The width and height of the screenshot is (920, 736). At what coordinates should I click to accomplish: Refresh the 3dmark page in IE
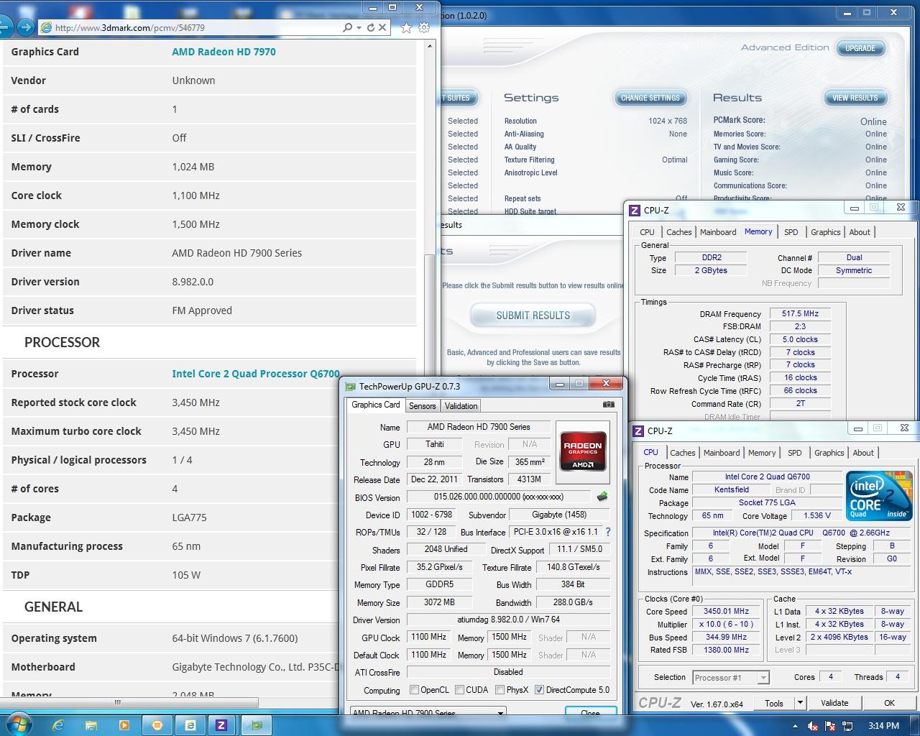(371, 27)
